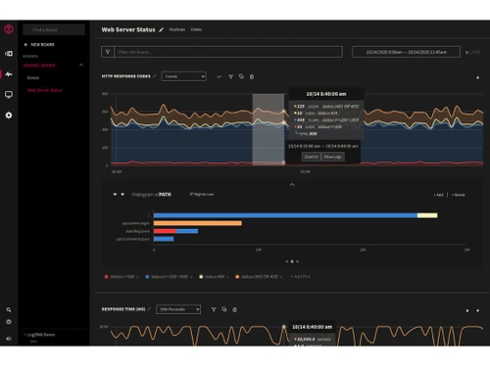Viewport: 490px width, 367px height.
Task: Click New Board
Action: tap(42, 45)
